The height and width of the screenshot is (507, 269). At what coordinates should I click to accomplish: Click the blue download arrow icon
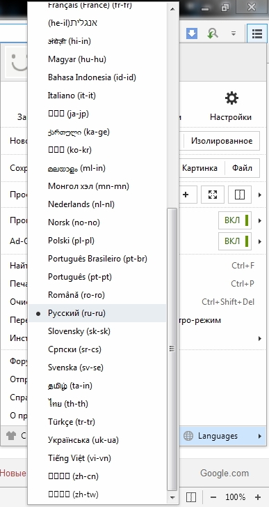[192, 33]
